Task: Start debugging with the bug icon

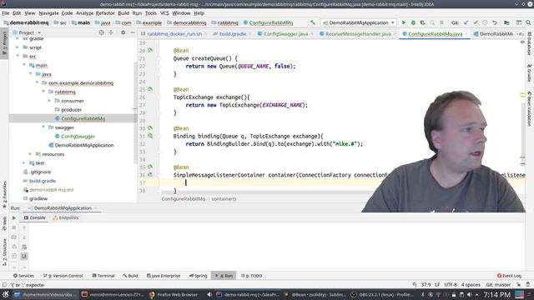Action: pyautogui.click(x=413, y=22)
